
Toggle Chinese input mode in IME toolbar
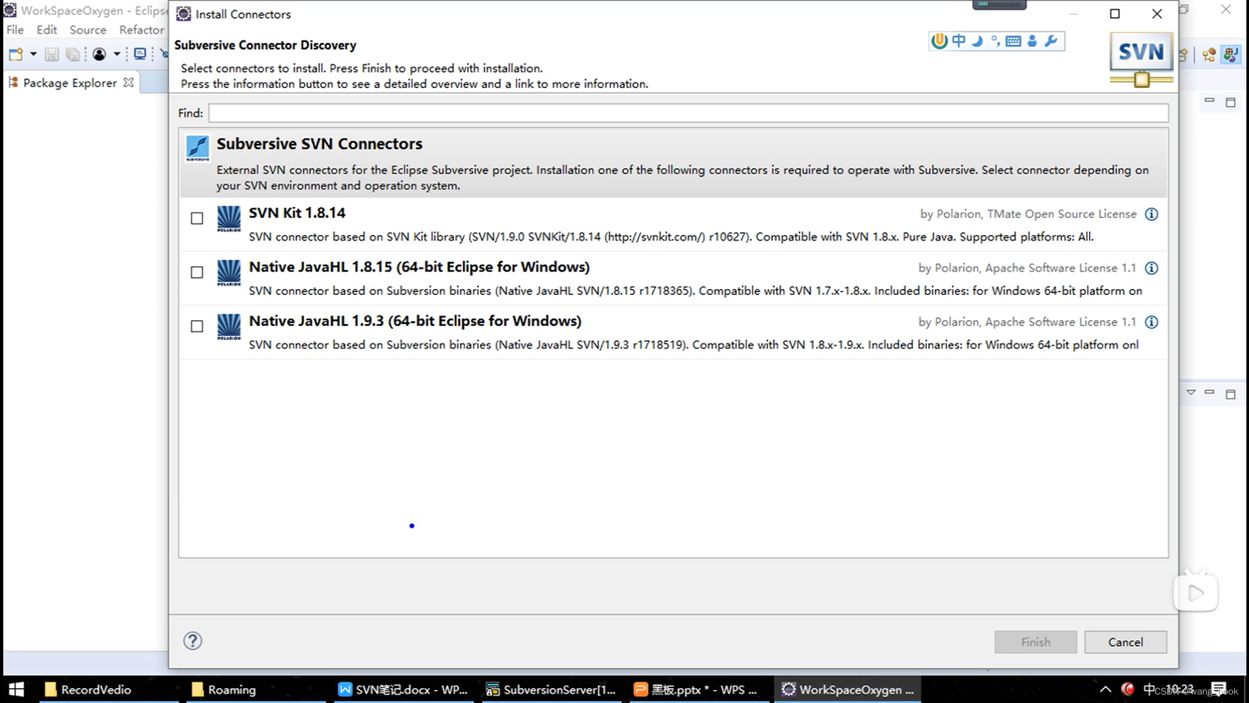959,41
